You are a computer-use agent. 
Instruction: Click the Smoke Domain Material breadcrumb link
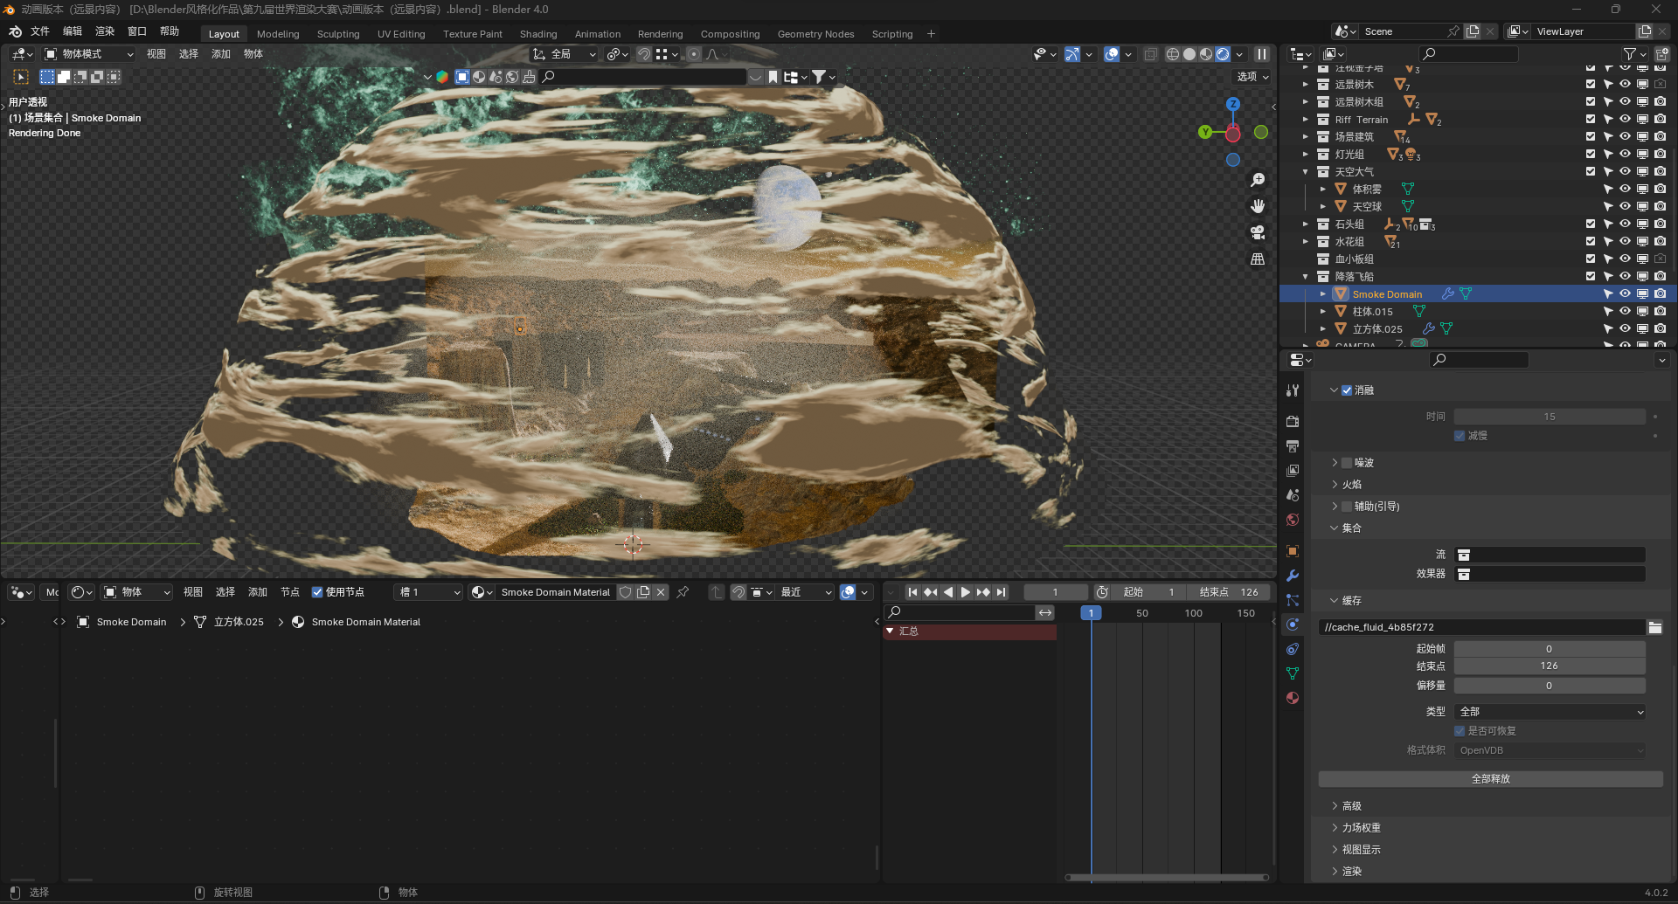(366, 622)
